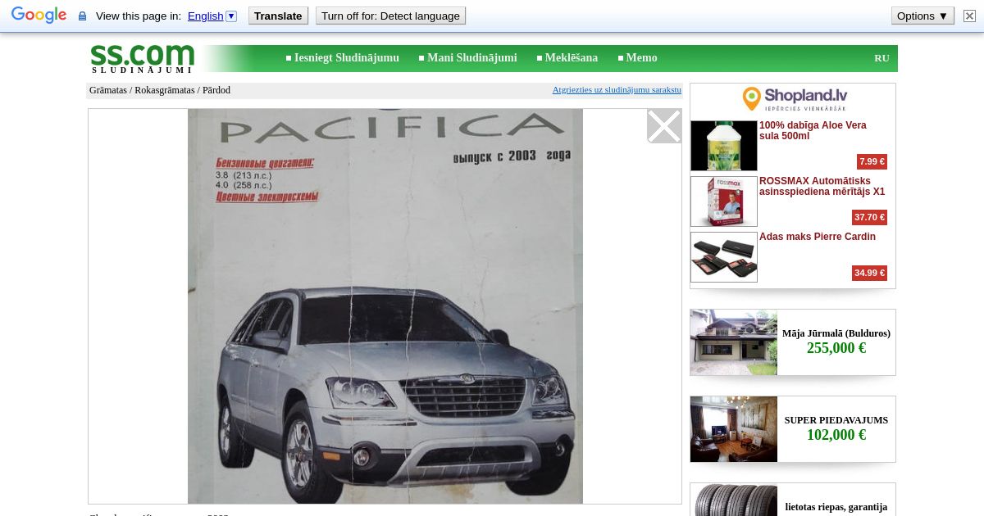
Task: Click the 255,000 € price text
Action: tap(836, 348)
